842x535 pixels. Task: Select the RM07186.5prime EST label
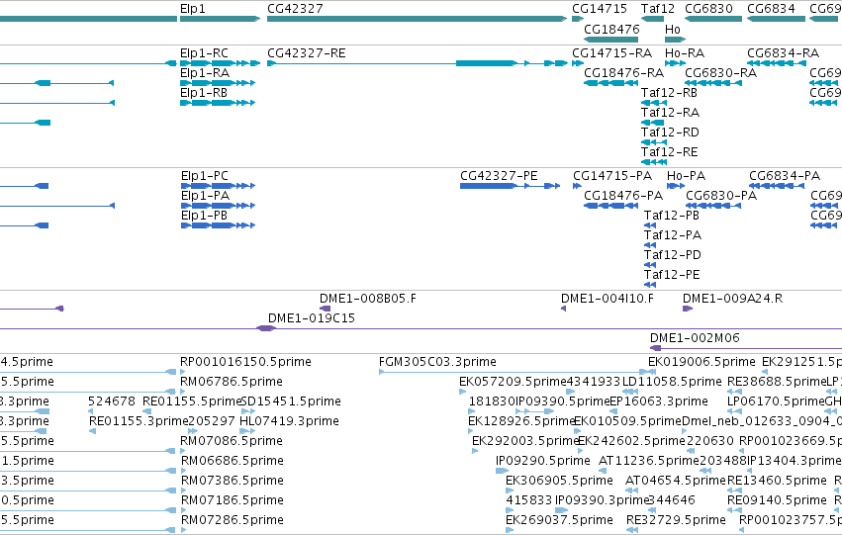[232, 501]
